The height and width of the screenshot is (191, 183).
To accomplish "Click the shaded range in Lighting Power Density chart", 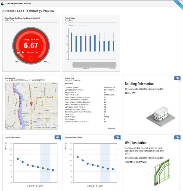I will coord(45,163).
